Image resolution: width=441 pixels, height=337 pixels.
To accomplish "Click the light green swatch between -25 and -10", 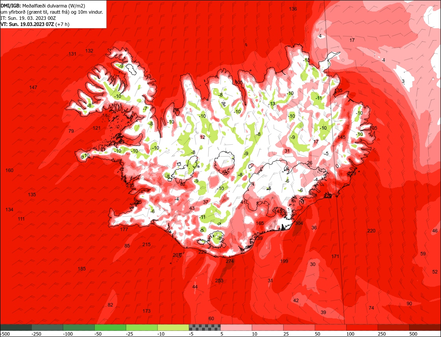I will (x=142, y=327).
